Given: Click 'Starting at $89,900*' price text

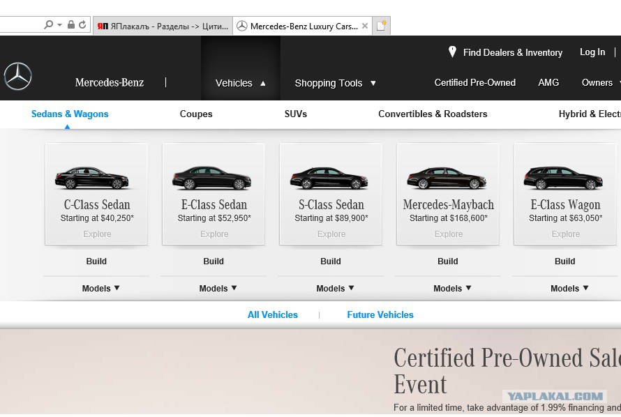Looking at the screenshot, I should click(331, 218).
